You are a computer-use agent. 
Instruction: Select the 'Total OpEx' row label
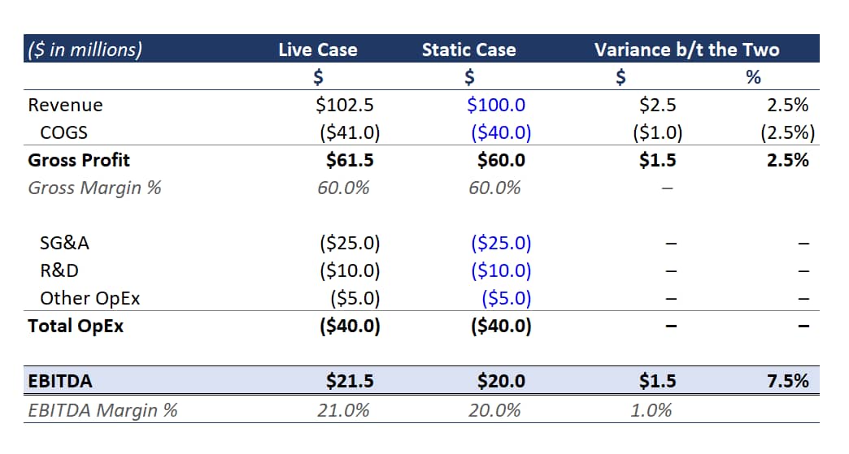pyautogui.click(x=76, y=326)
